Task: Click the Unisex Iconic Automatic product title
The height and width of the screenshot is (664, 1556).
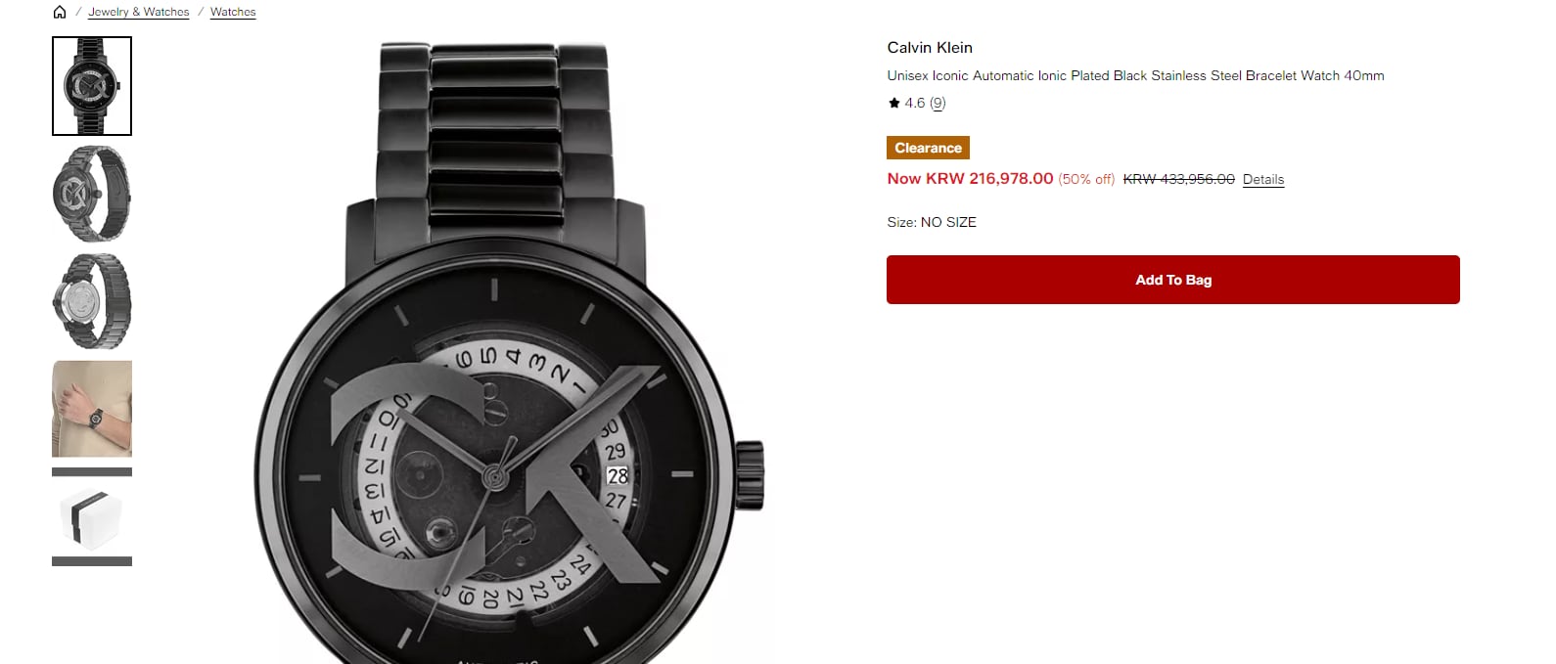Action: point(1134,75)
